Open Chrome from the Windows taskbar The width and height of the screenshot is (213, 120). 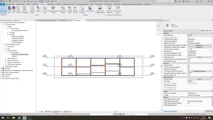(x=19, y=118)
